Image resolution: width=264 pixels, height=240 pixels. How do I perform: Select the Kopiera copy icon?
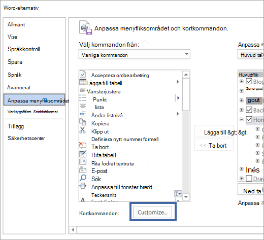coord(83,122)
